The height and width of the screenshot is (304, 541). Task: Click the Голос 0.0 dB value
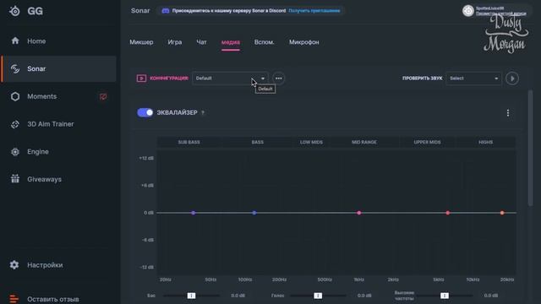pos(364,296)
